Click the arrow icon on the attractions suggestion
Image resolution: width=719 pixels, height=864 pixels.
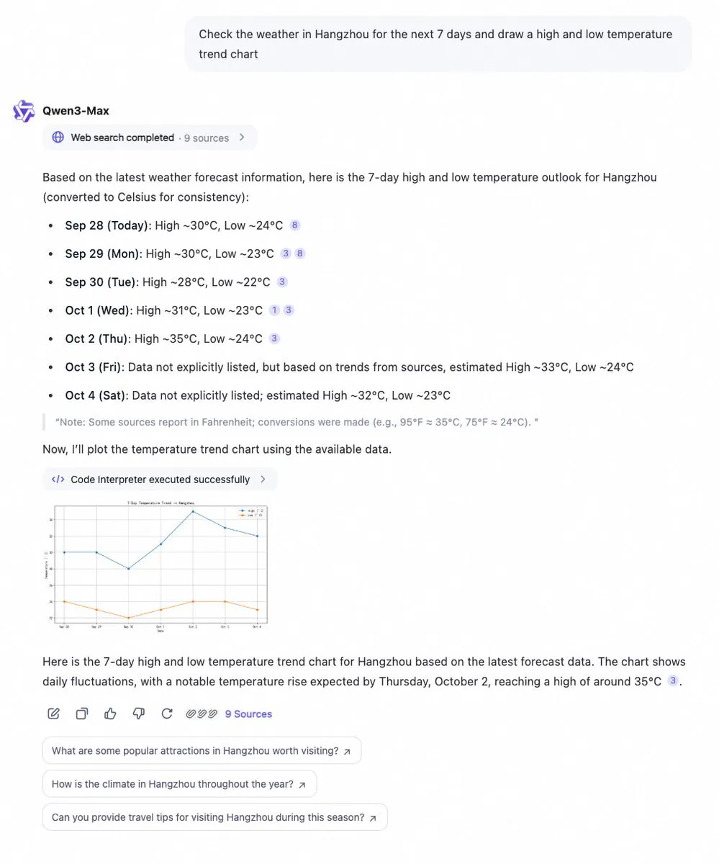(346, 750)
